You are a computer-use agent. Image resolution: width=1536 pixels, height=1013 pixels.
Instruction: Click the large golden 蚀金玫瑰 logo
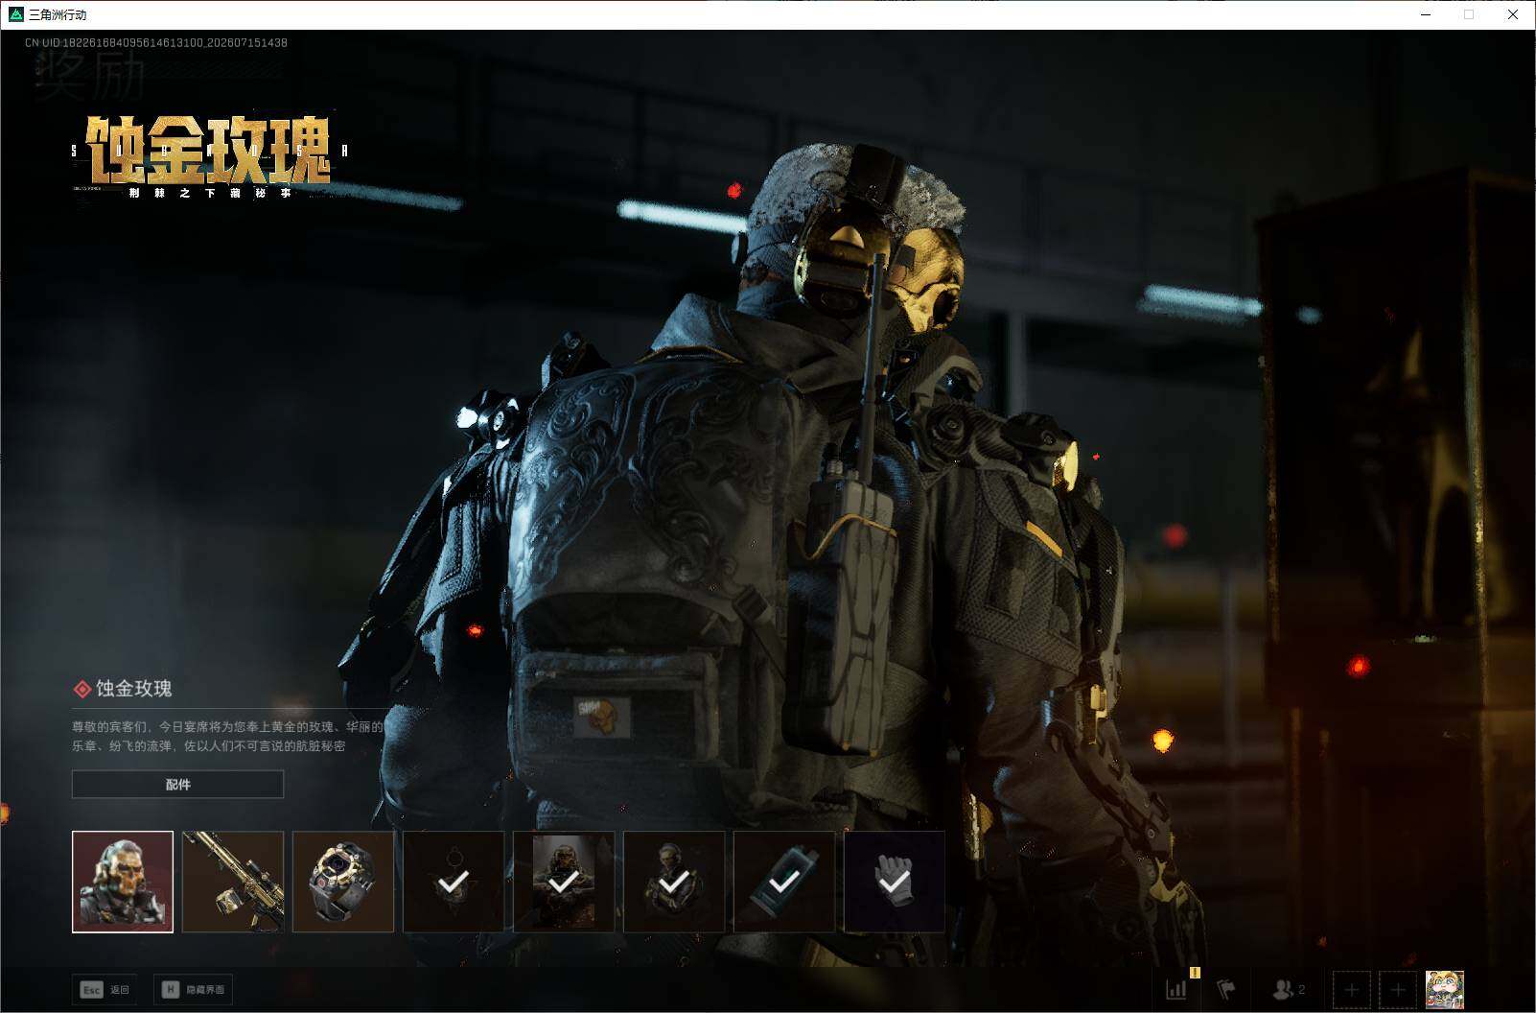[208, 151]
